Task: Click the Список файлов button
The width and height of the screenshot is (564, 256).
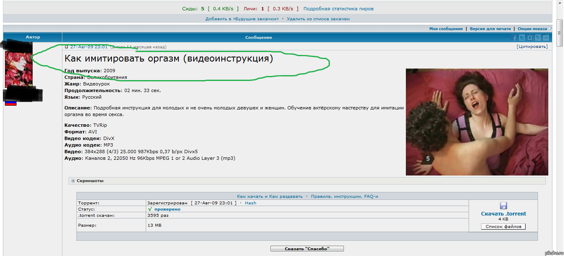Action: click(x=503, y=226)
